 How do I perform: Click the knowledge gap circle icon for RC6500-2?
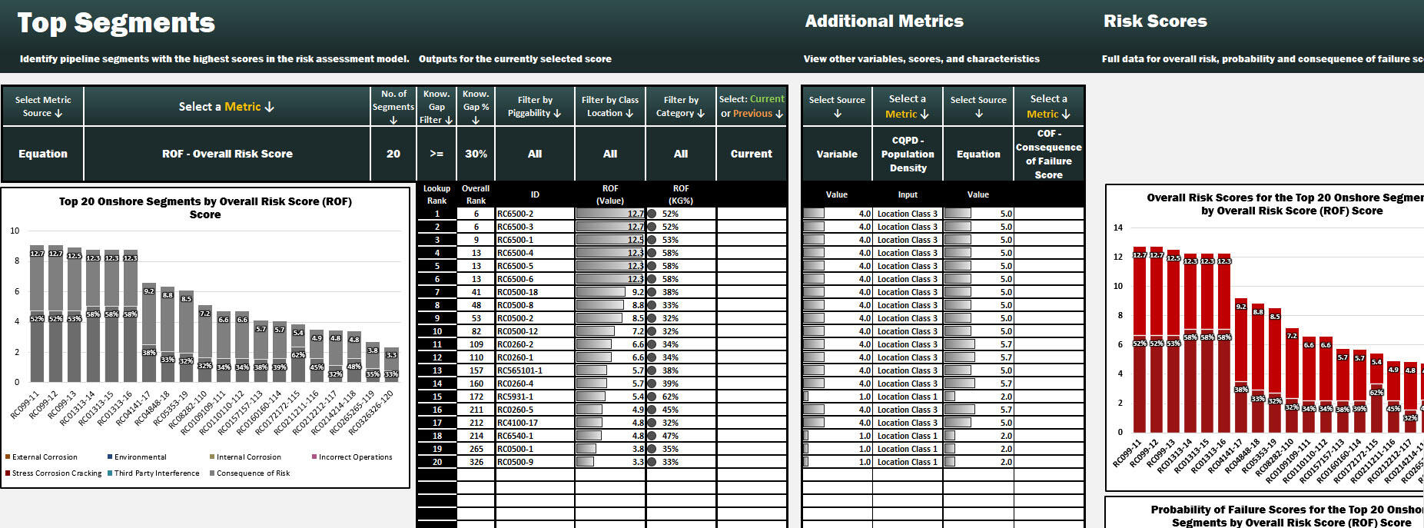pyautogui.click(x=652, y=214)
